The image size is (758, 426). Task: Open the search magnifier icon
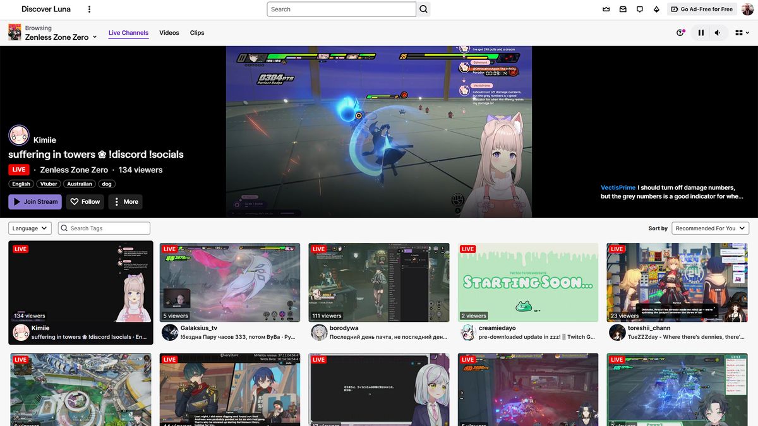point(423,9)
